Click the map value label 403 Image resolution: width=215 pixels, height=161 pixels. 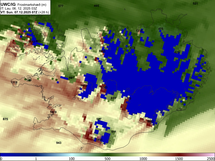[132, 48]
